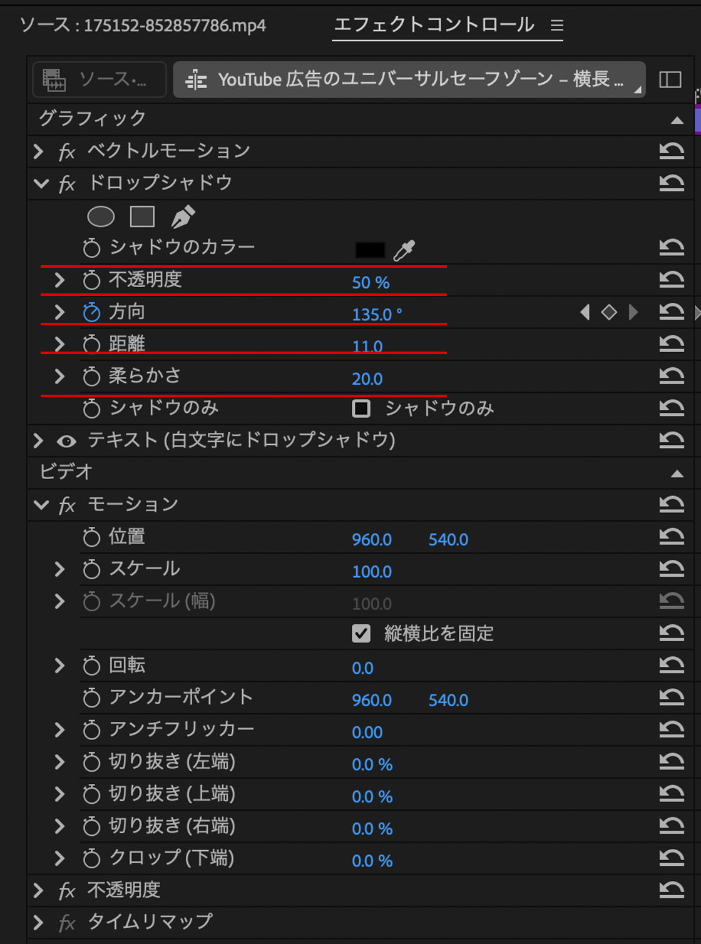The width and height of the screenshot is (701, 944).
Task: Open the black シャドウのカラー swatch
Action: (370, 250)
